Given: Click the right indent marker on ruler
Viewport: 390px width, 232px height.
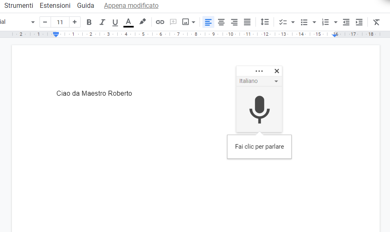Looking at the screenshot, I should (335, 35).
